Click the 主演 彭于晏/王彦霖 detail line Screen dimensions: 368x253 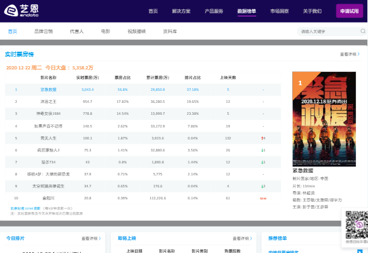311,207
